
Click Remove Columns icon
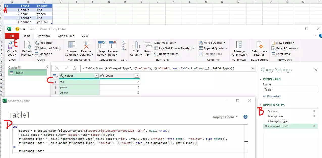coord(86,45)
